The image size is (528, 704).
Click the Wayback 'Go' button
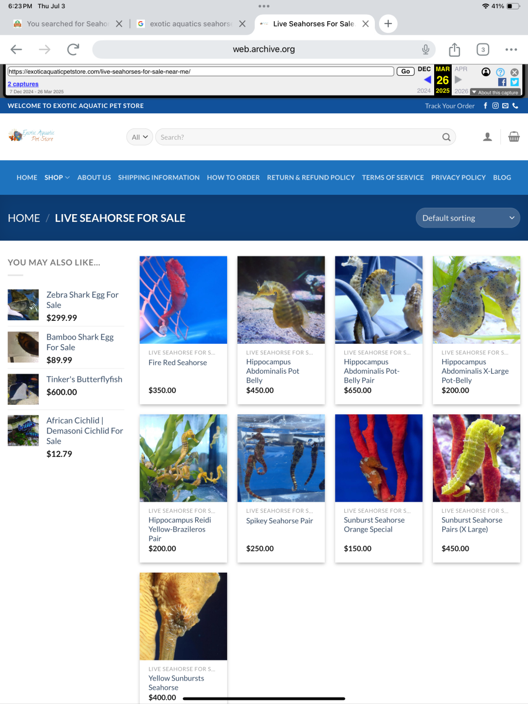coord(405,72)
